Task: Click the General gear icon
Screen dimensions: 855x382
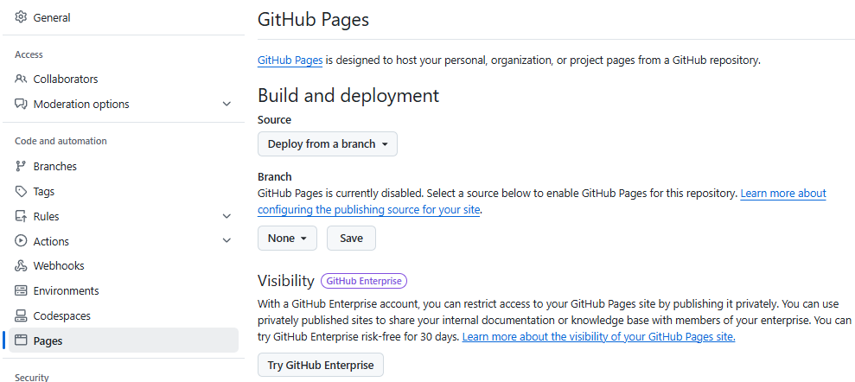Action: 22,17
